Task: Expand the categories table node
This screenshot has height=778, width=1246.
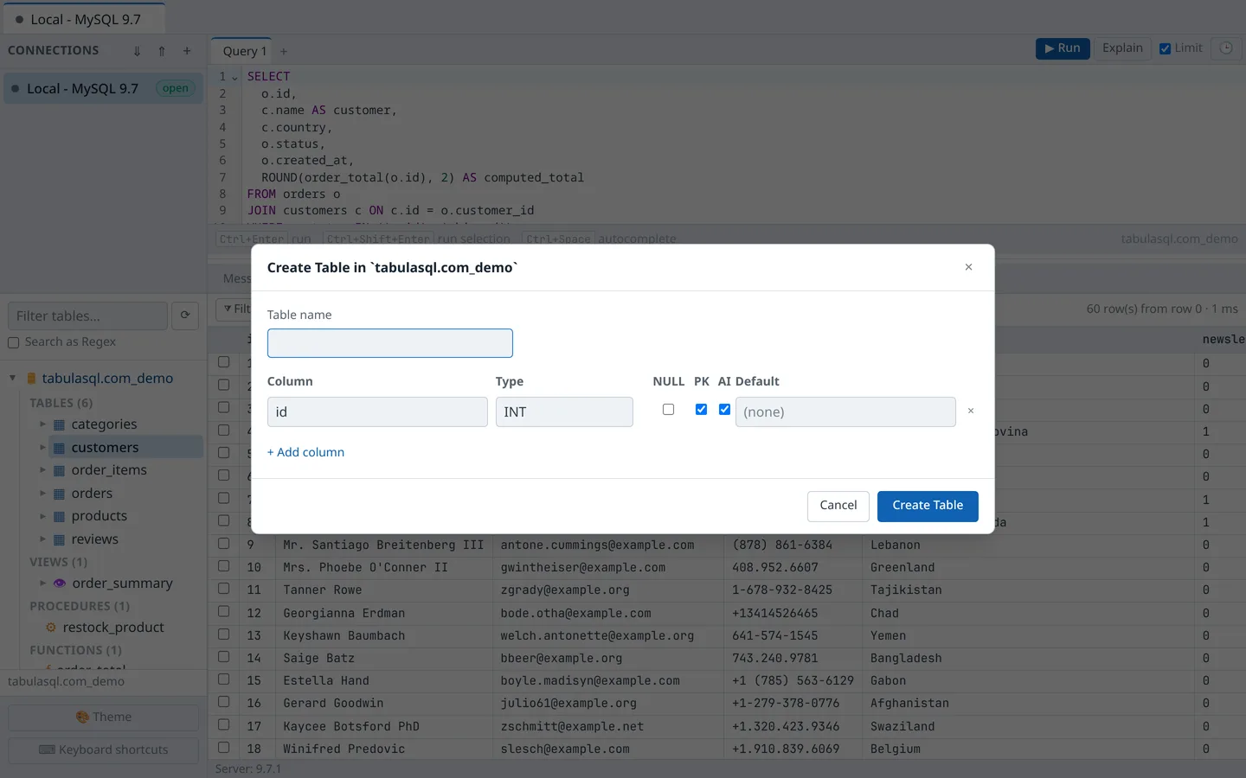Action: point(42,424)
